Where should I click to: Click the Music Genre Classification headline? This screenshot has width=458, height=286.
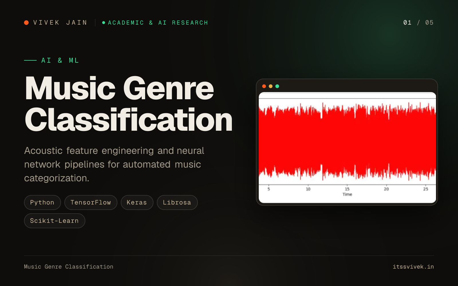click(129, 104)
